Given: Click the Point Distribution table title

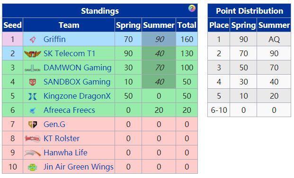Looking at the screenshot, I should coord(249,11).
